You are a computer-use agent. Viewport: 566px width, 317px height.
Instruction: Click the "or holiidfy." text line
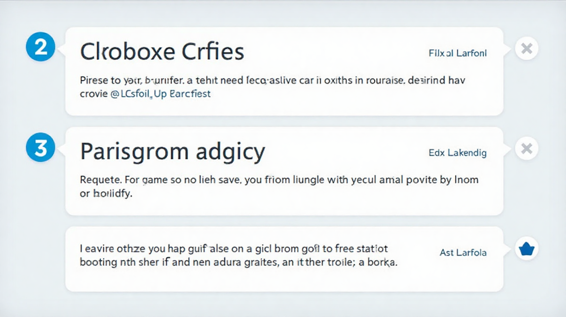[x=106, y=193]
